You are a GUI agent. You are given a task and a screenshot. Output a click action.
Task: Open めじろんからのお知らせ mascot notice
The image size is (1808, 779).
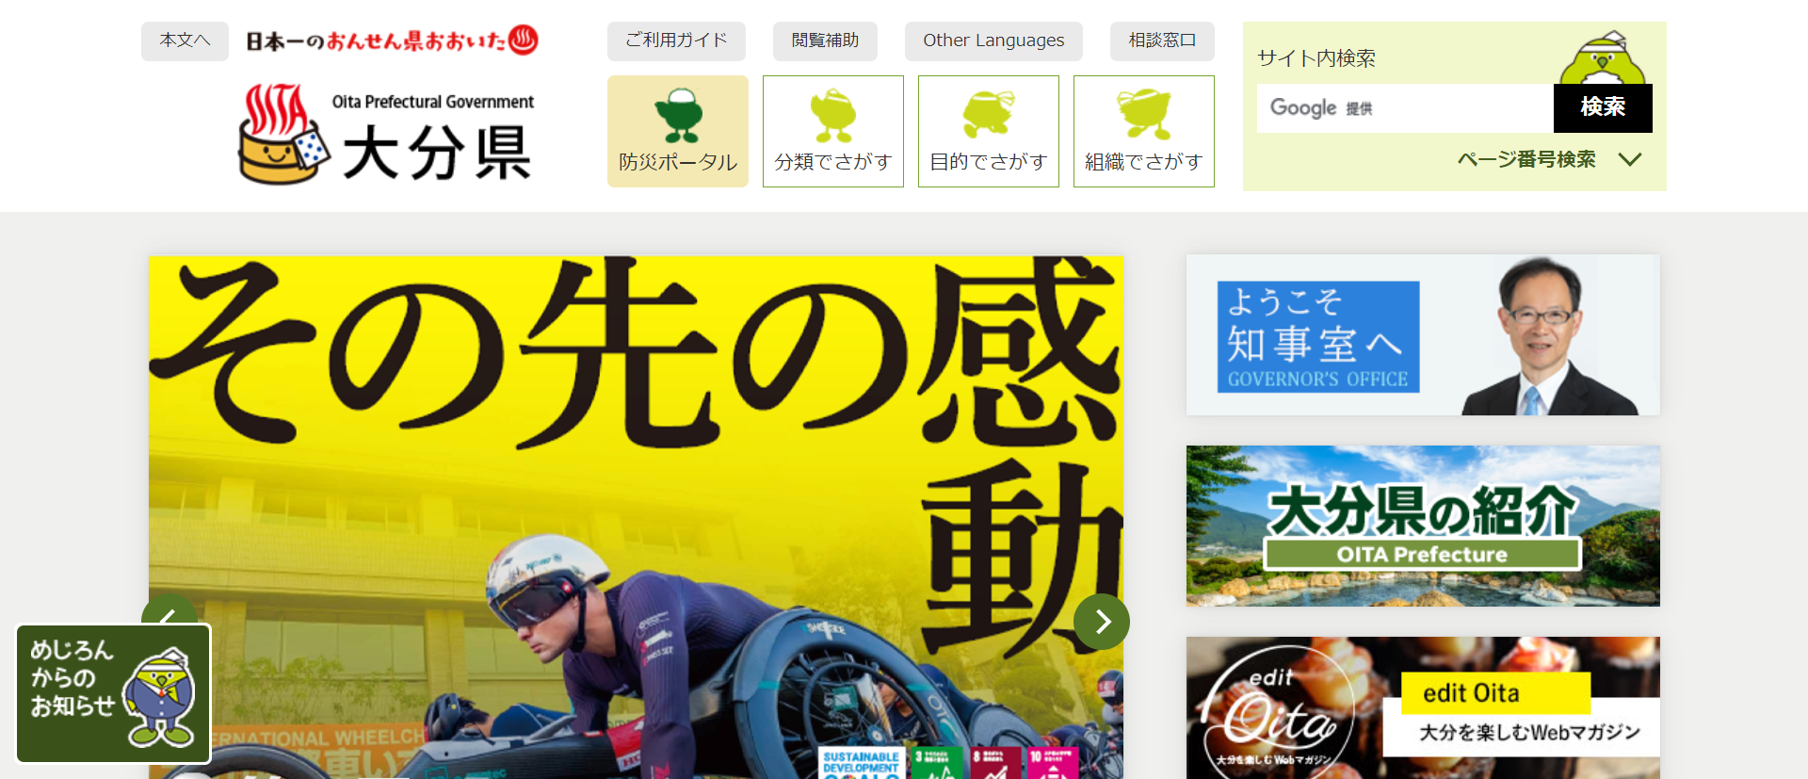tap(114, 693)
